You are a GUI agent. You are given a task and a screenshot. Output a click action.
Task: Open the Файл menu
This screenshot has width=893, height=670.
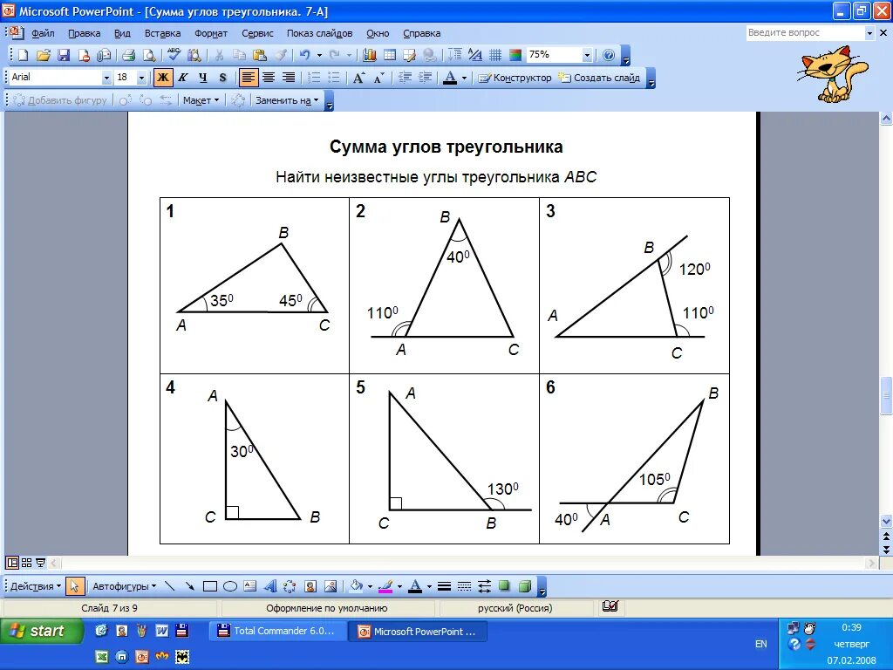[43, 33]
